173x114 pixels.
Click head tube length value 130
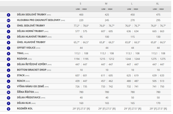158,37
